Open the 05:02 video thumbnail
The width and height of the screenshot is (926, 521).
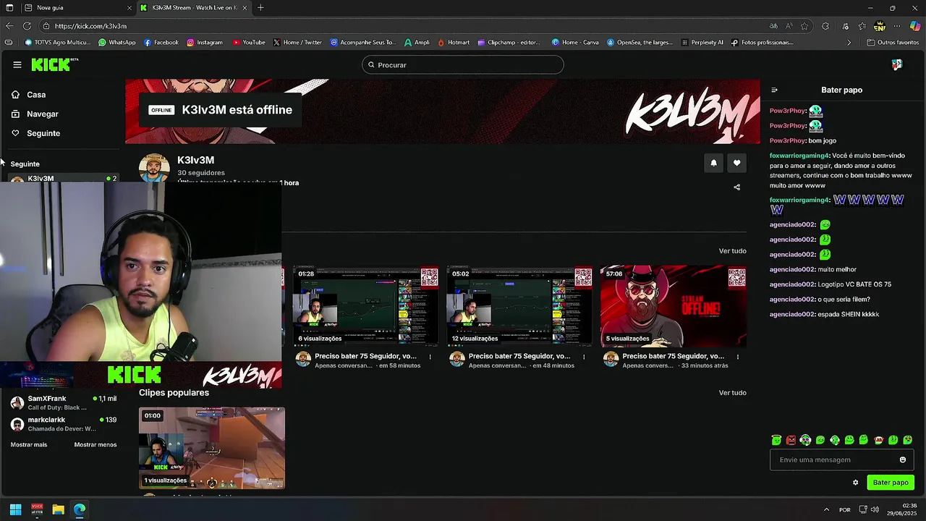(519, 306)
